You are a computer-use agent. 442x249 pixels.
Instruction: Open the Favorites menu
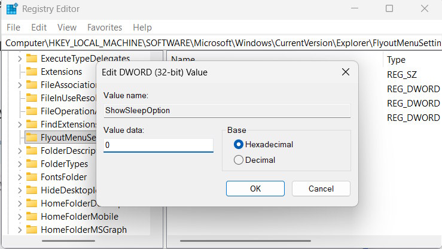pos(105,28)
